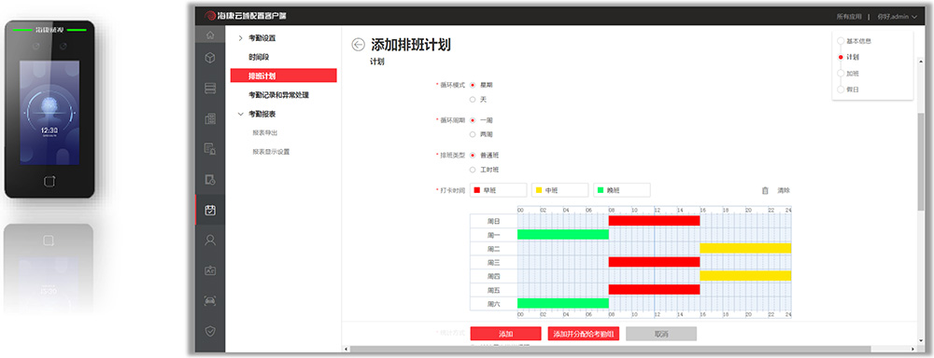Click the vehicle icon in sidebar

[209, 301]
